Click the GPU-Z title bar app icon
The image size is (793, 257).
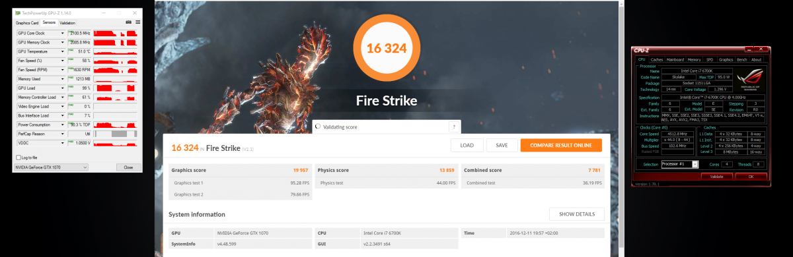(17, 13)
